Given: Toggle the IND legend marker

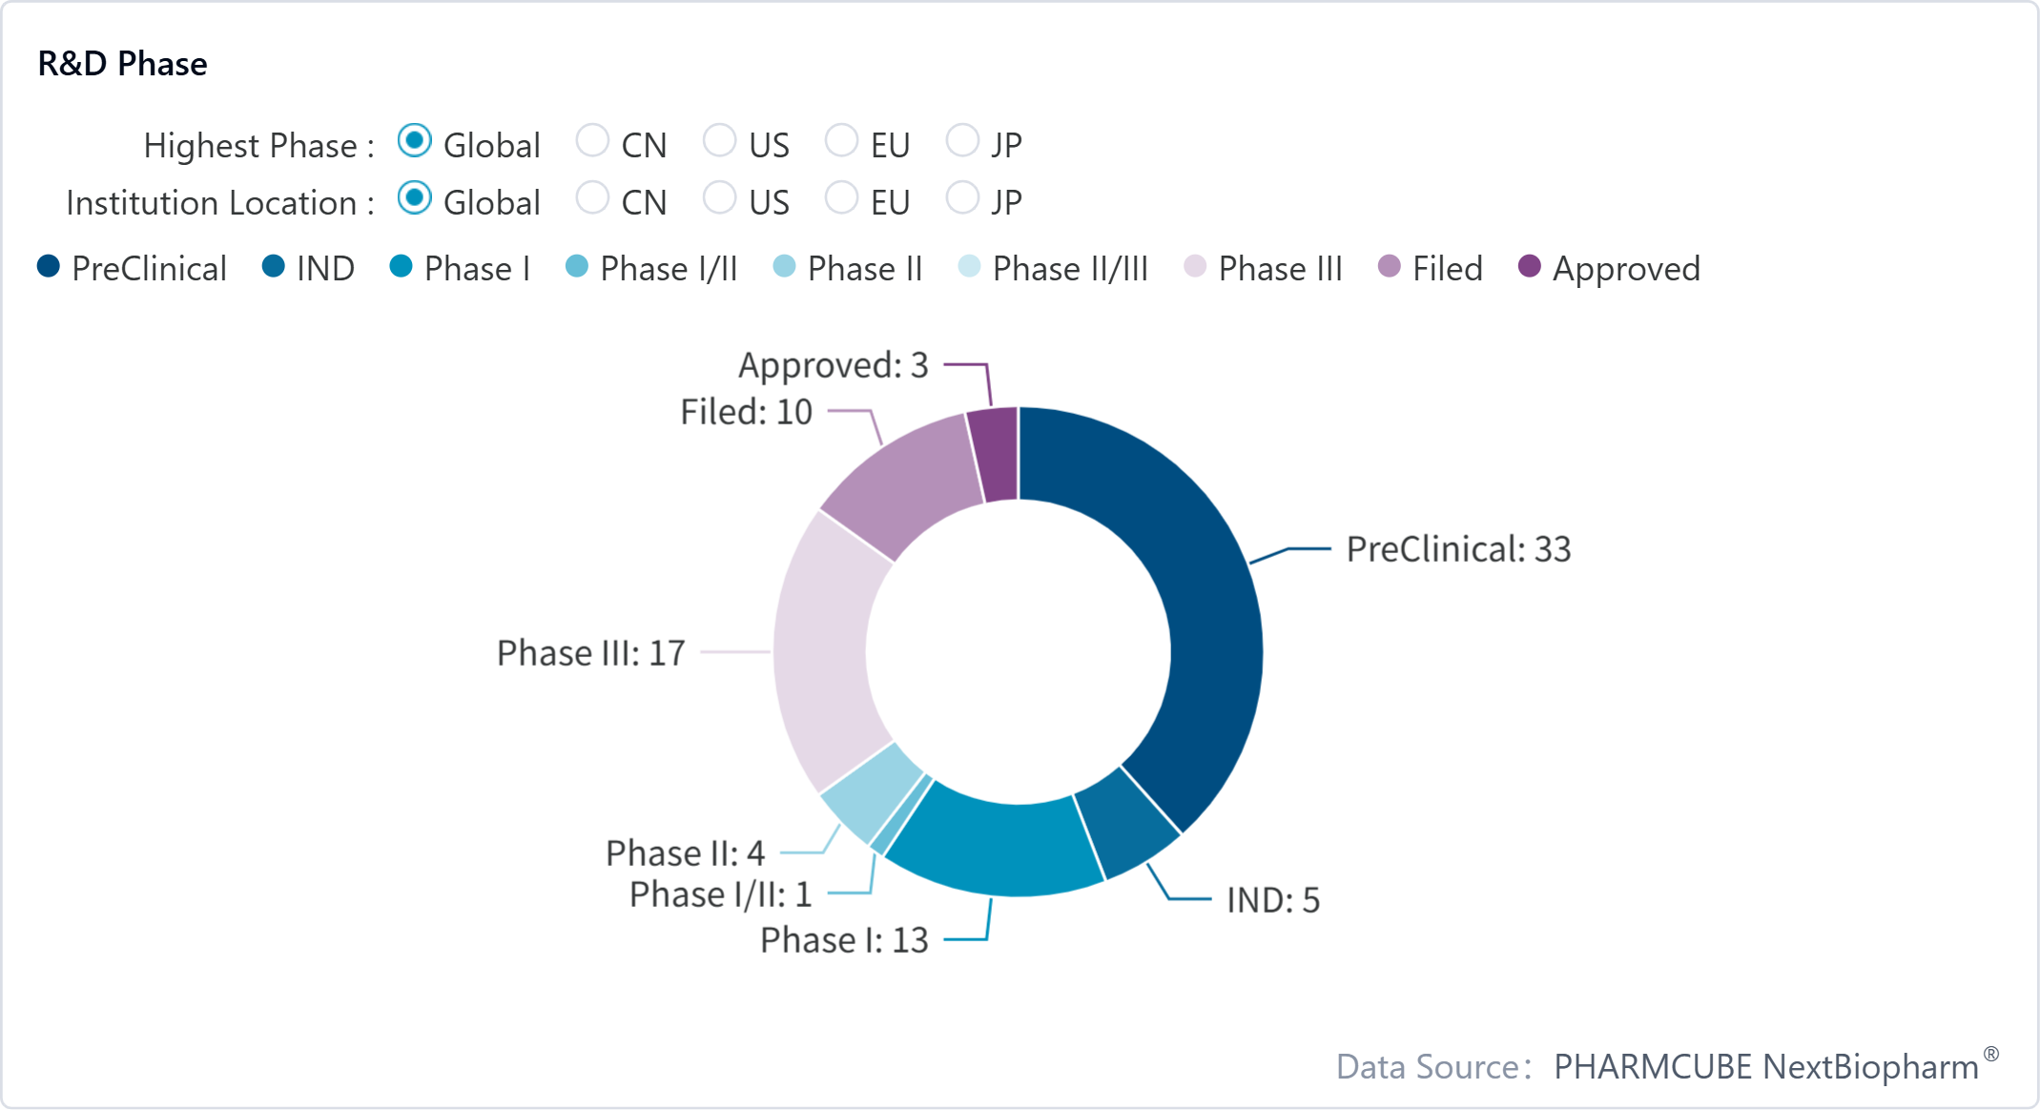Looking at the screenshot, I should tap(274, 267).
